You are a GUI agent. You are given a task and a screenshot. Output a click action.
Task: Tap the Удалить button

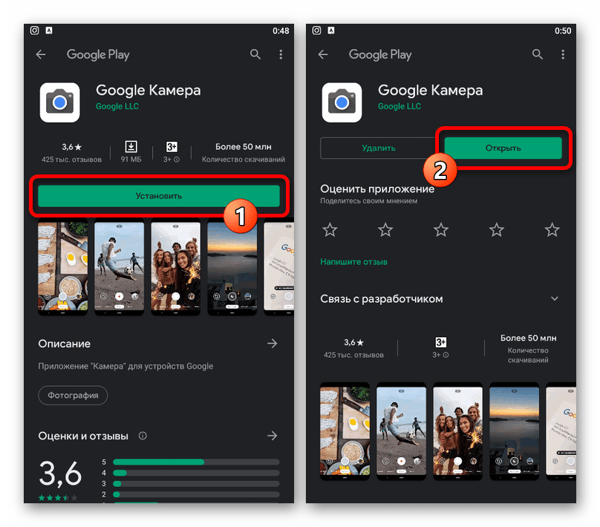pos(379,148)
